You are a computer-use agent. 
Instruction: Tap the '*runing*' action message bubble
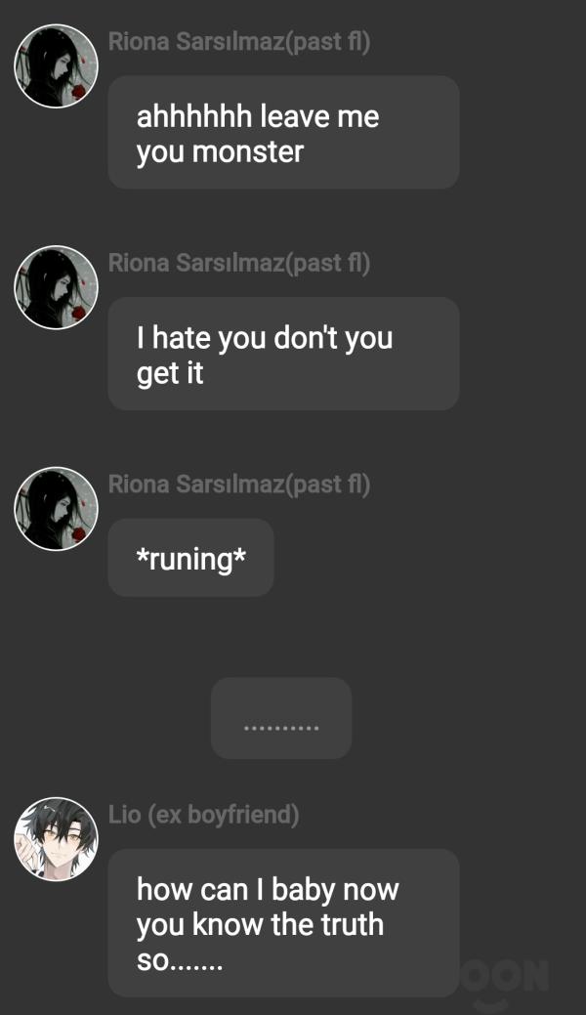(x=191, y=558)
